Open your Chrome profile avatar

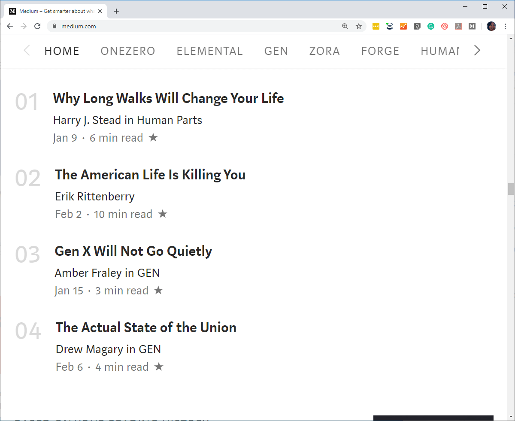(x=491, y=26)
